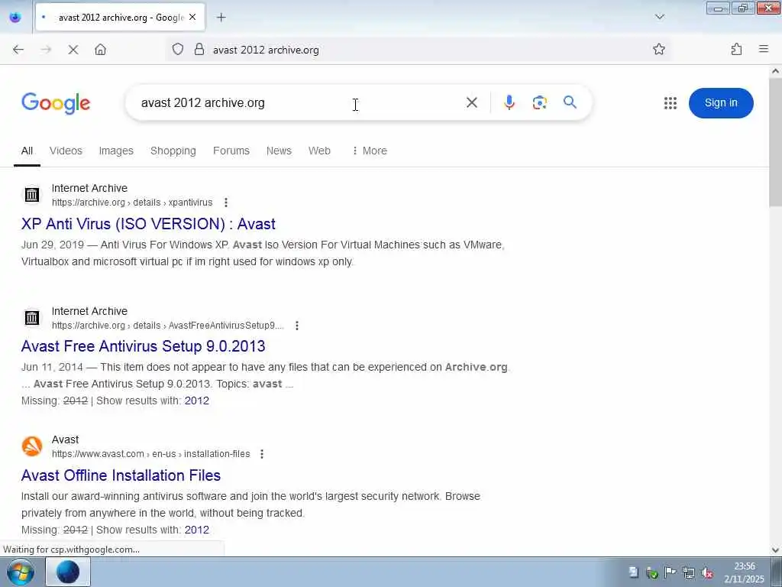Open Firefox View icon

pos(15,17)
